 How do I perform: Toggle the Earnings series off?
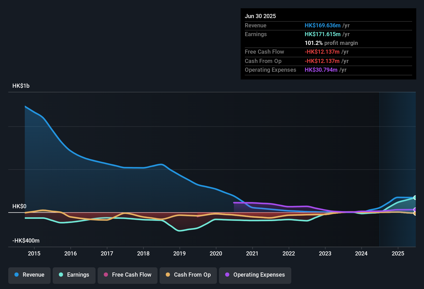pos(74,275)
